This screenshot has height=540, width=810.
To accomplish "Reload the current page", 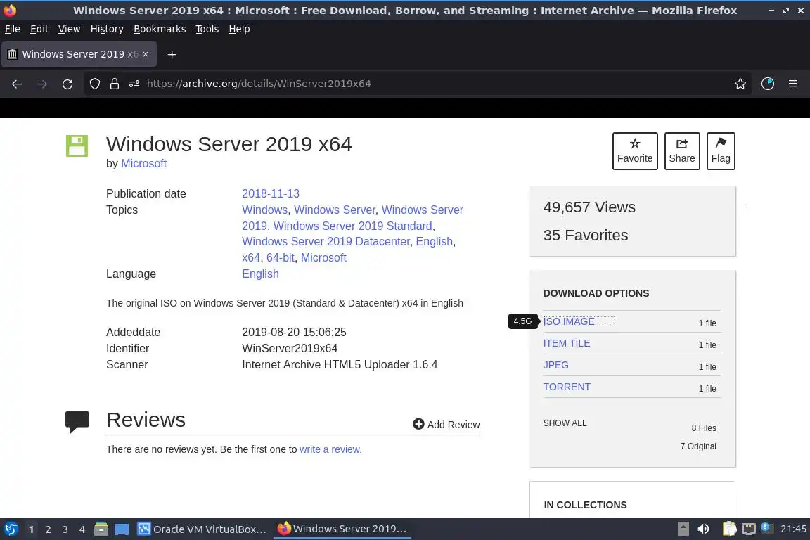I will pyautogui.click(x=67, y=84).
